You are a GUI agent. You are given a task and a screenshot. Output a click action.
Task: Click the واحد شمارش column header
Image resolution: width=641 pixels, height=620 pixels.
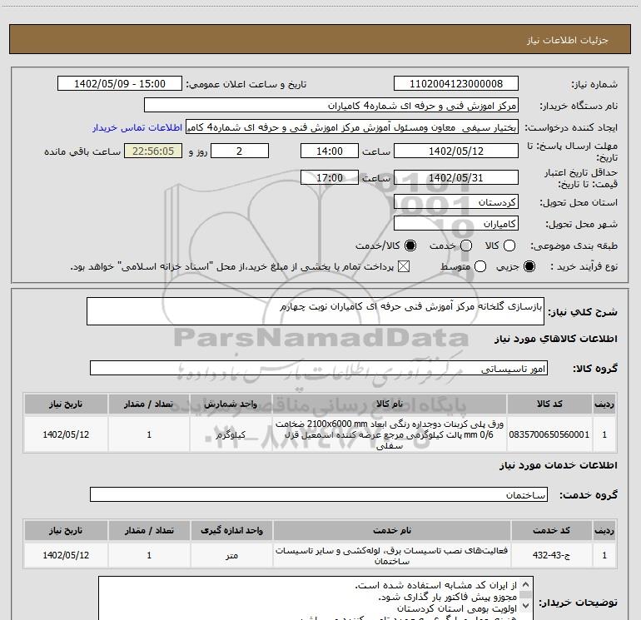[231, 404]
